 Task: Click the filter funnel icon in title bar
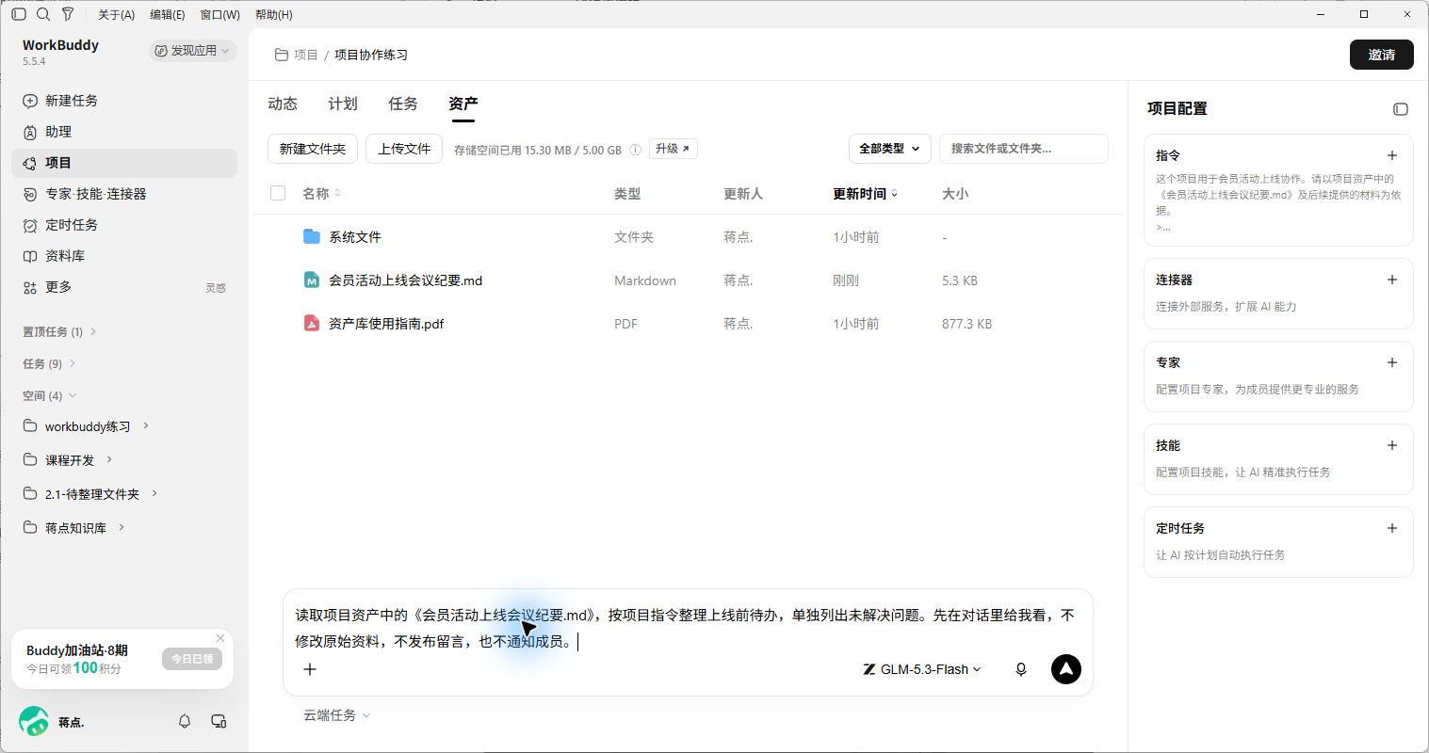[68, 14]
